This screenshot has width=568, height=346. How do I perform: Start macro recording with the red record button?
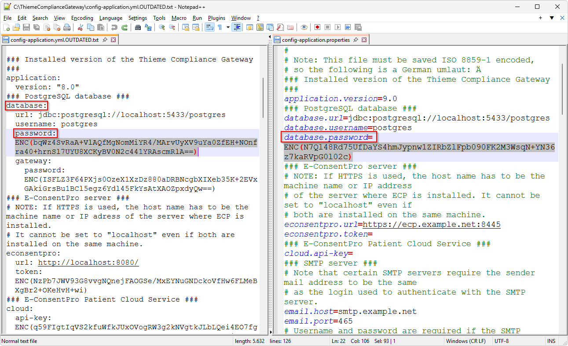(317, 27)
